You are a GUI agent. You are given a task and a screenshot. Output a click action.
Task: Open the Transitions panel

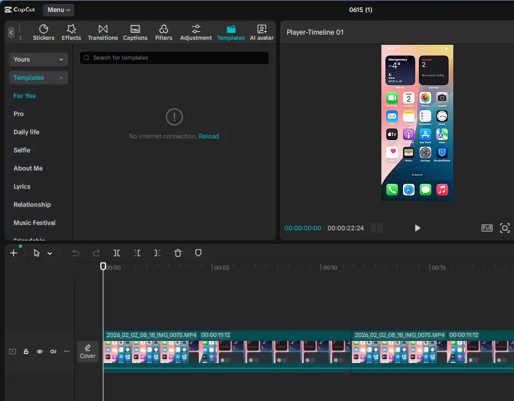[x=103, y=32]
